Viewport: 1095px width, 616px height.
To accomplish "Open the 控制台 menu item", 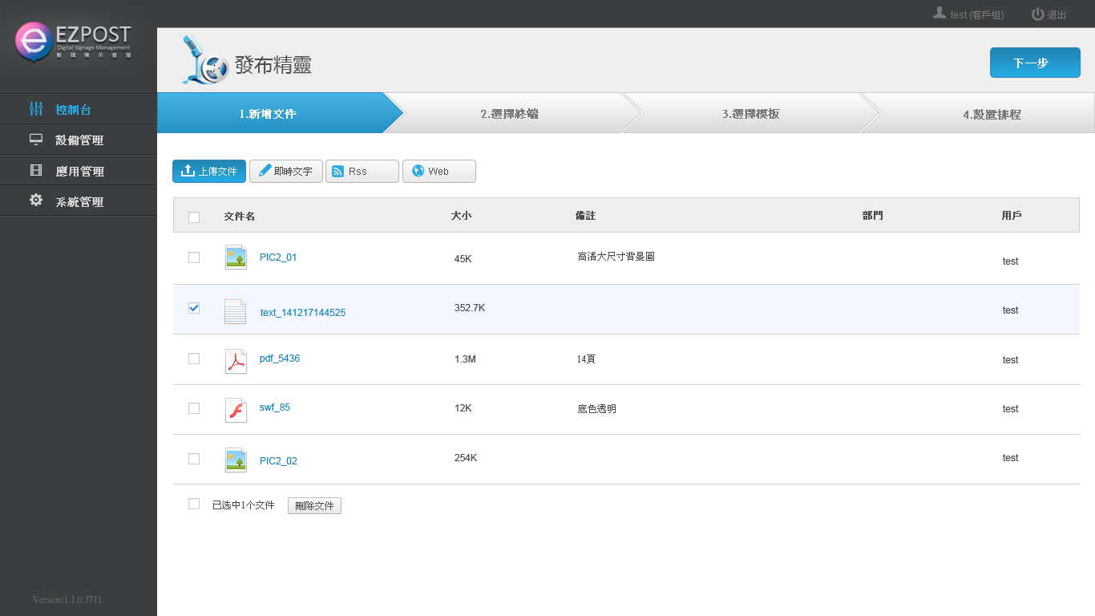I will pos(79,109).
